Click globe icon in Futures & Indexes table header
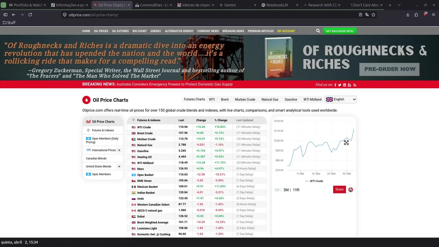Screen dimensions: 439x247 [x=133, y=120]
